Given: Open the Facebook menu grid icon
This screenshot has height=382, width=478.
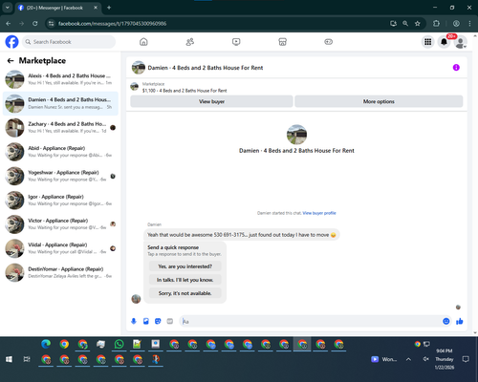Looking at the screenshot, I should coord(428,42).
